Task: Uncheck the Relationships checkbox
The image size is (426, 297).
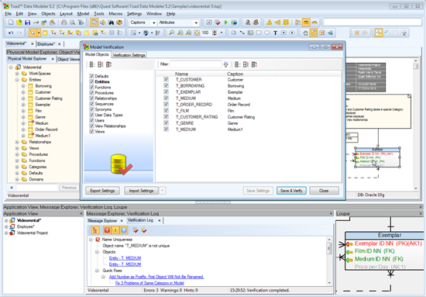Action: pyautogui.click(x=91, y=98)
